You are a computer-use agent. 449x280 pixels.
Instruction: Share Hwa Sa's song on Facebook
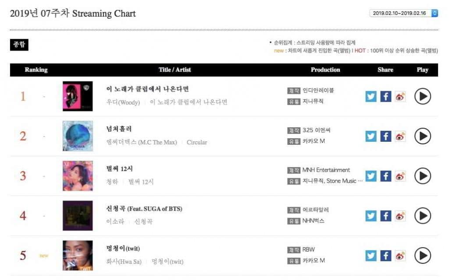(385, 255)
